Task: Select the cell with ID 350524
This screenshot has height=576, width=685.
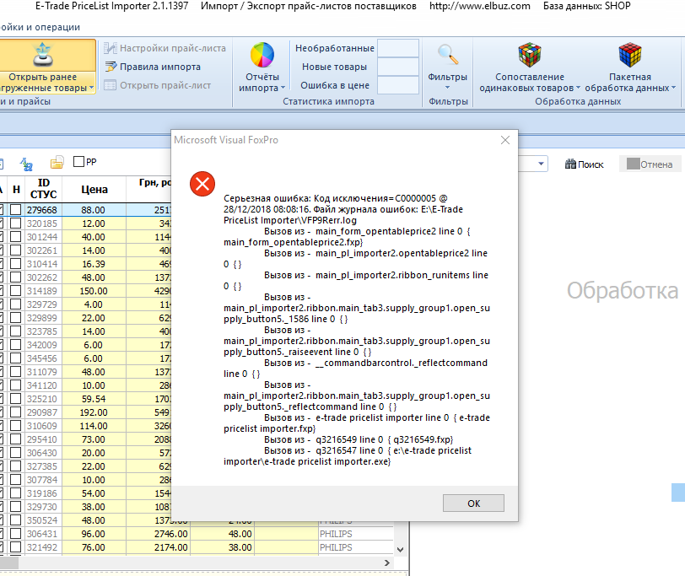Action: tap(43, 520)
